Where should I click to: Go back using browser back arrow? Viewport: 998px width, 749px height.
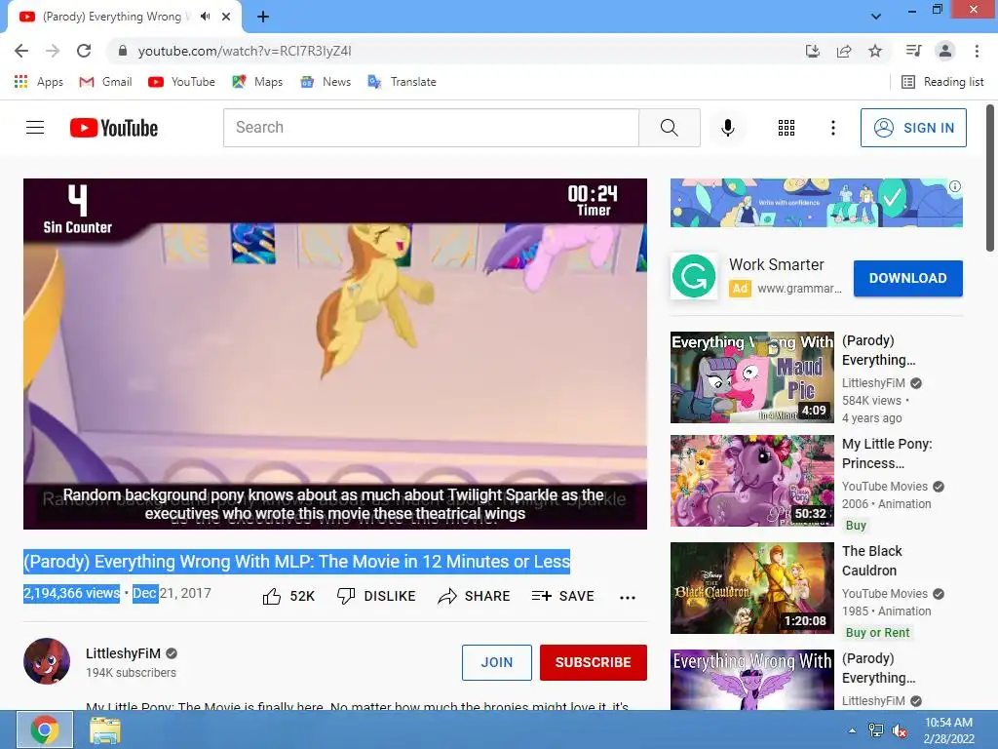[x=21, y=51]
